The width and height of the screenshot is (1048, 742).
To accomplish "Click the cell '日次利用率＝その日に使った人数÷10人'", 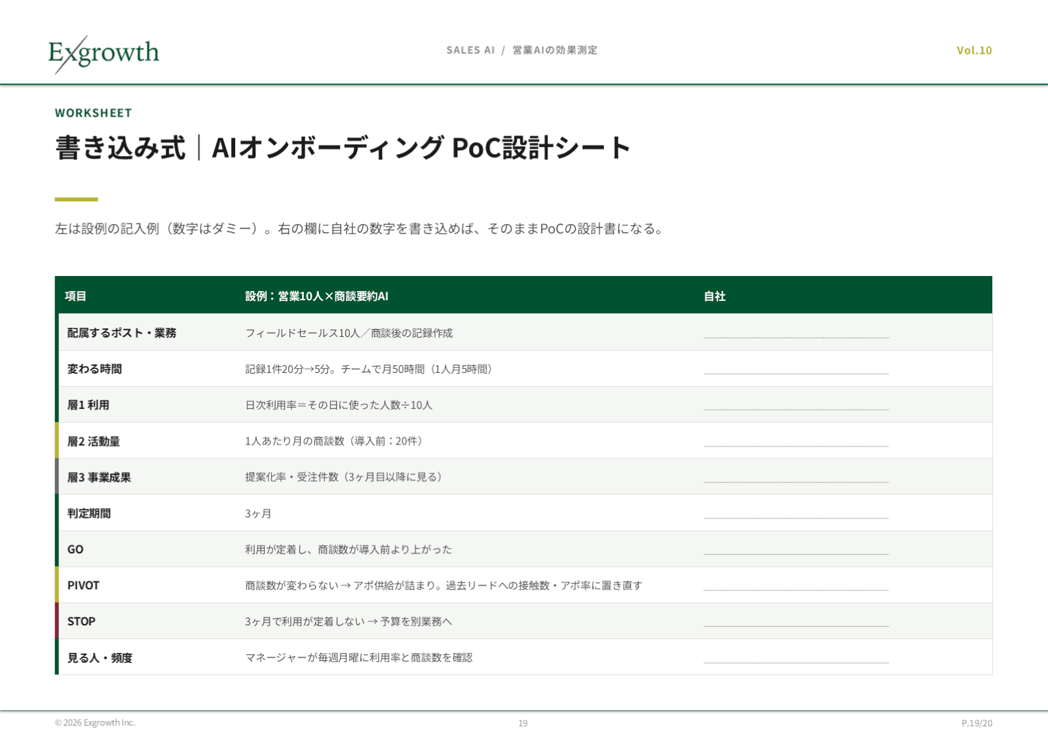I will pos(339,405).
